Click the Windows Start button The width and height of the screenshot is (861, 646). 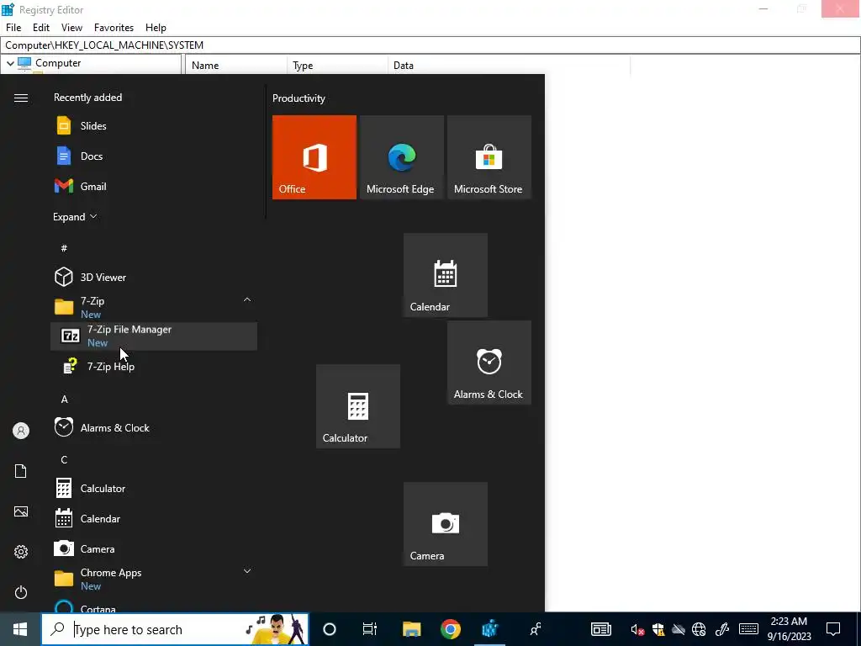(x=20, y=629)
